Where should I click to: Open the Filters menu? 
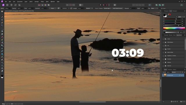coord(42,2)
